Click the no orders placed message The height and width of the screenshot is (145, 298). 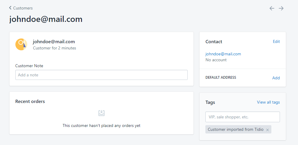click(102, 125)
